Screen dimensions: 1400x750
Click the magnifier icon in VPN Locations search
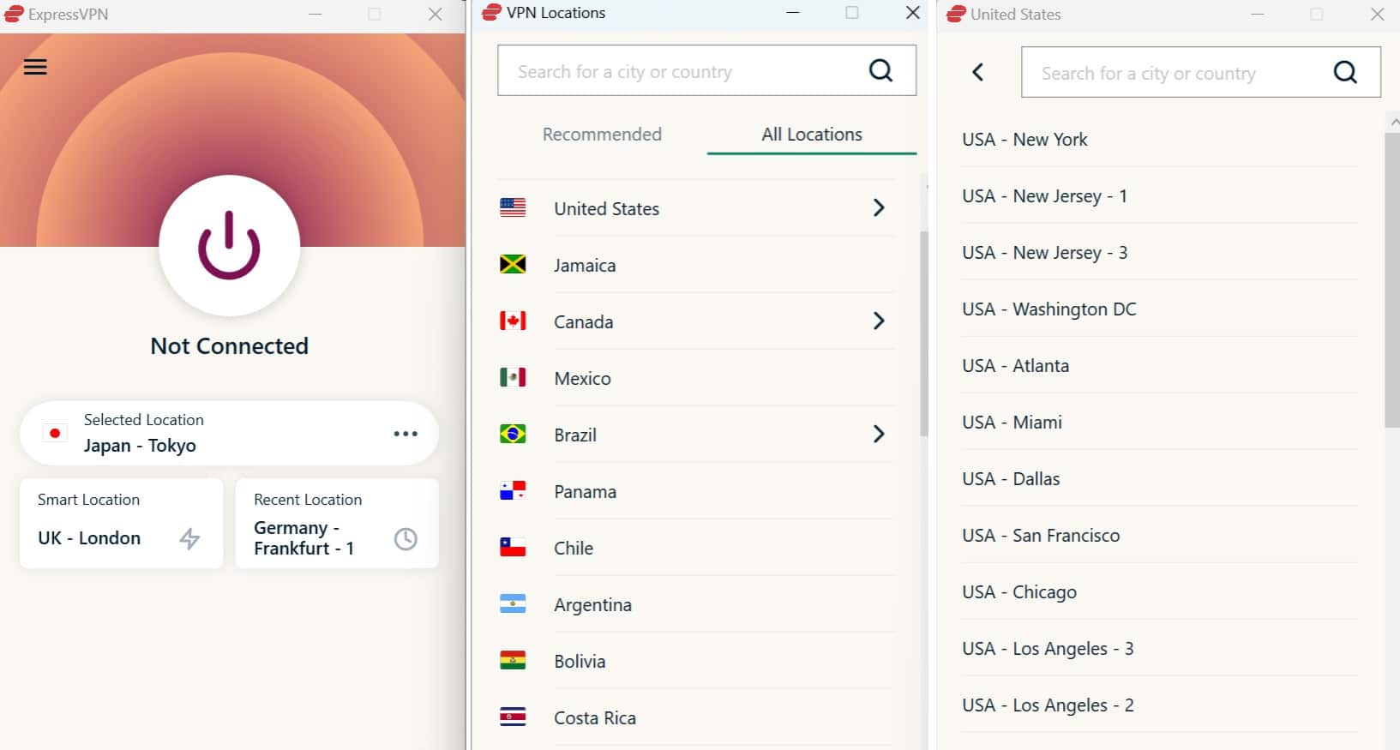(880, 70)
